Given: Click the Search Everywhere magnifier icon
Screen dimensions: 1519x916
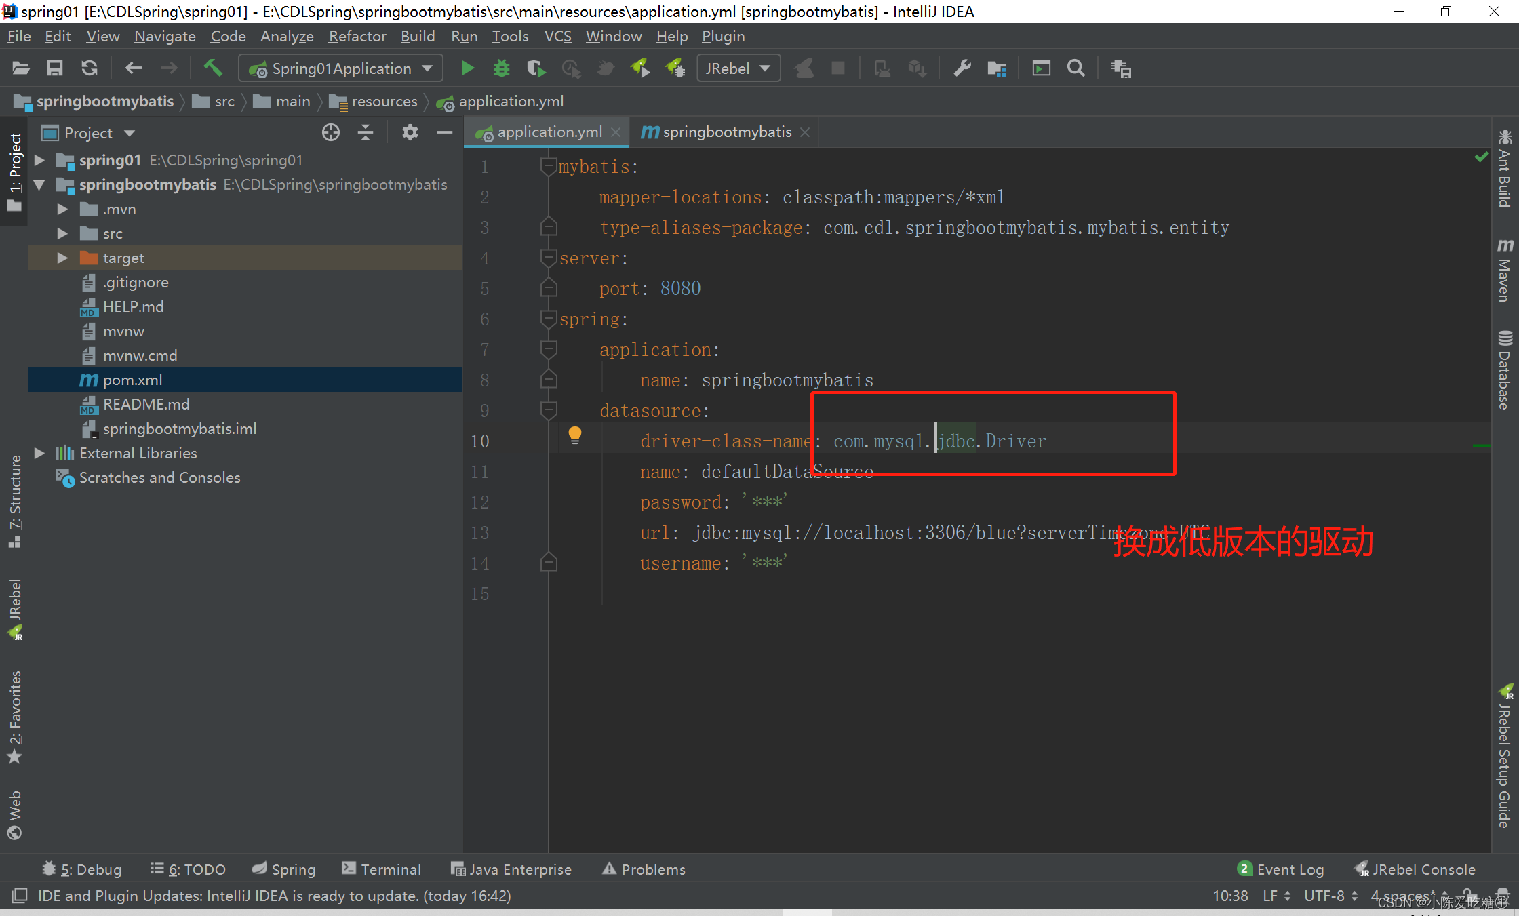Looking at the screenshot, I should (1076, 68).
